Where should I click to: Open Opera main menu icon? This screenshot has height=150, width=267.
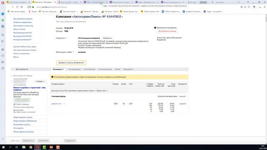[x=3, y=3]
